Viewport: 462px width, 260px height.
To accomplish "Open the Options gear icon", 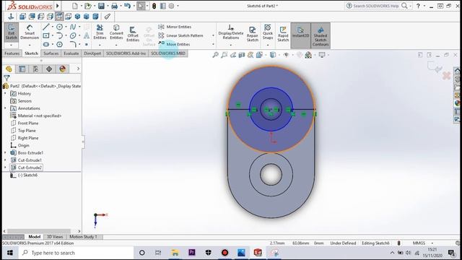I will 171,6.
